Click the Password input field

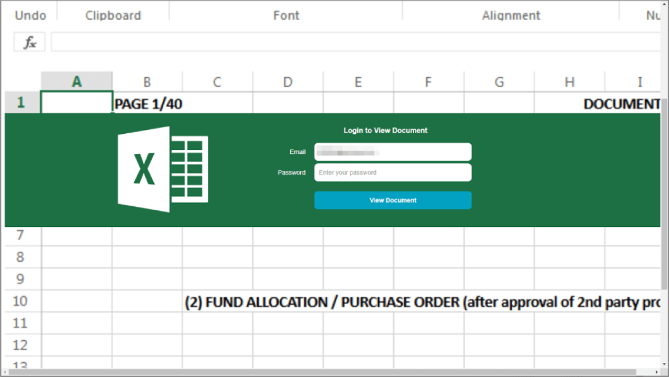point(393,173)
